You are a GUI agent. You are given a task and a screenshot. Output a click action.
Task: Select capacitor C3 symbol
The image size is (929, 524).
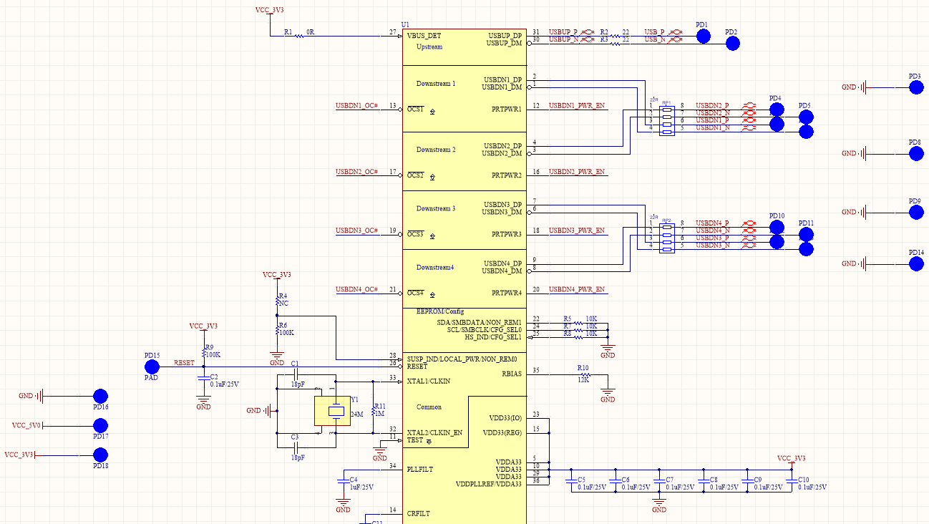coord(296,447)
